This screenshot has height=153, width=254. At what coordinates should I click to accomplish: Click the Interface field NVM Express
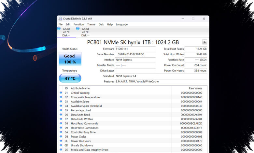tap(135, 60)
